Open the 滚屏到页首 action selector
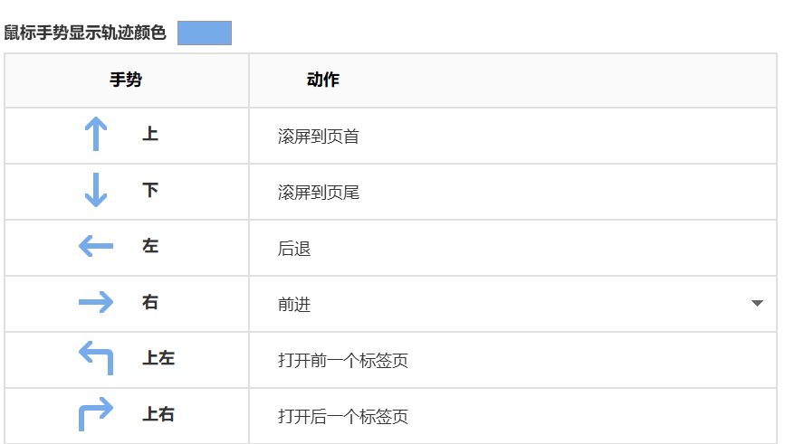 (x=512, y=137)
